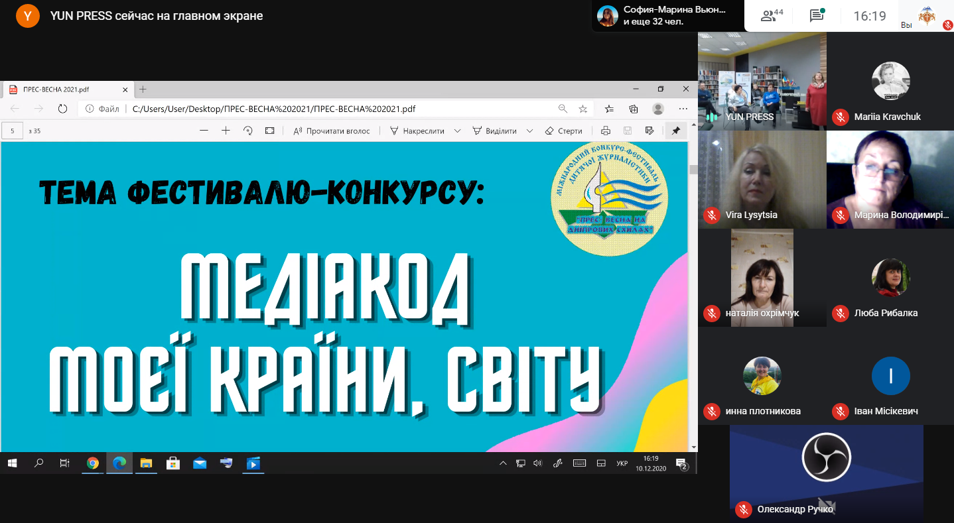
Task: Click the Прочитати вголос read aloud button
Action: [x=332, y=131]
